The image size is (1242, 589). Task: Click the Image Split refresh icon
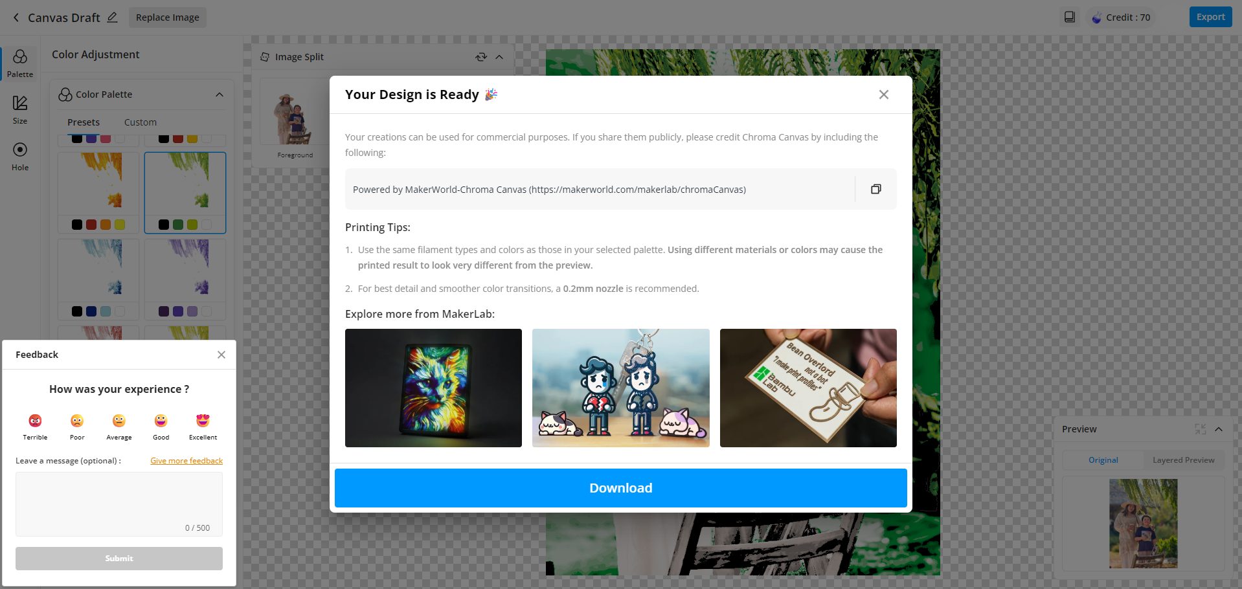(x=481, y=57)
